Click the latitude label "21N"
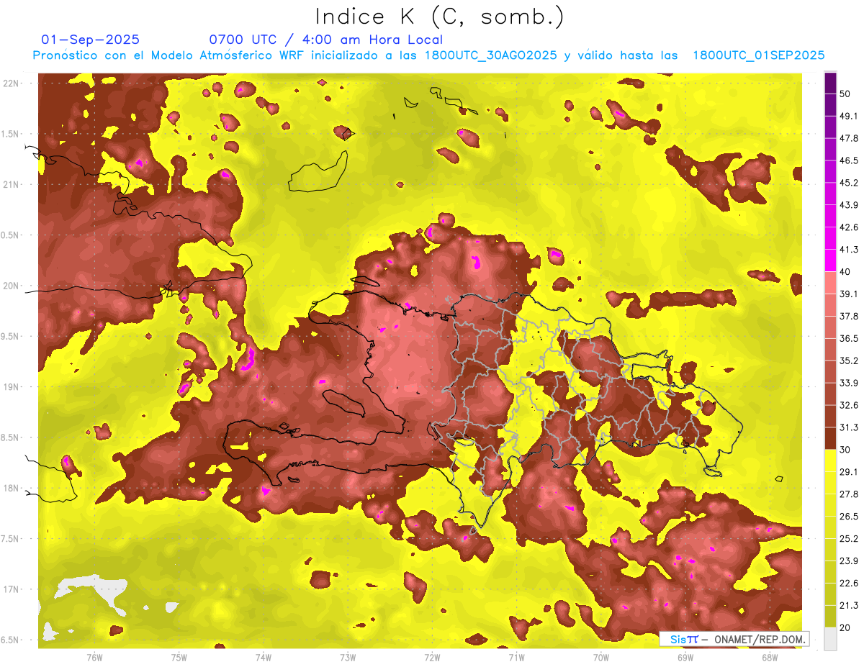The image size is (864, 667). [11, 185]
